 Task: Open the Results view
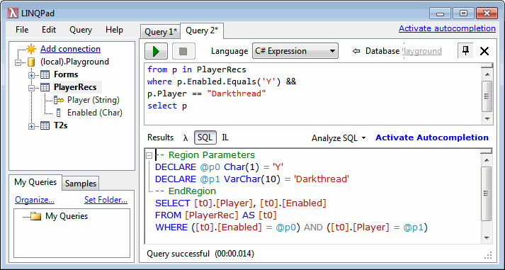pos(160,137)
